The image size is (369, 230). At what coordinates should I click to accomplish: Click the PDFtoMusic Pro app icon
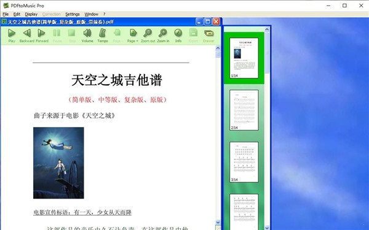tap(6, 6)
